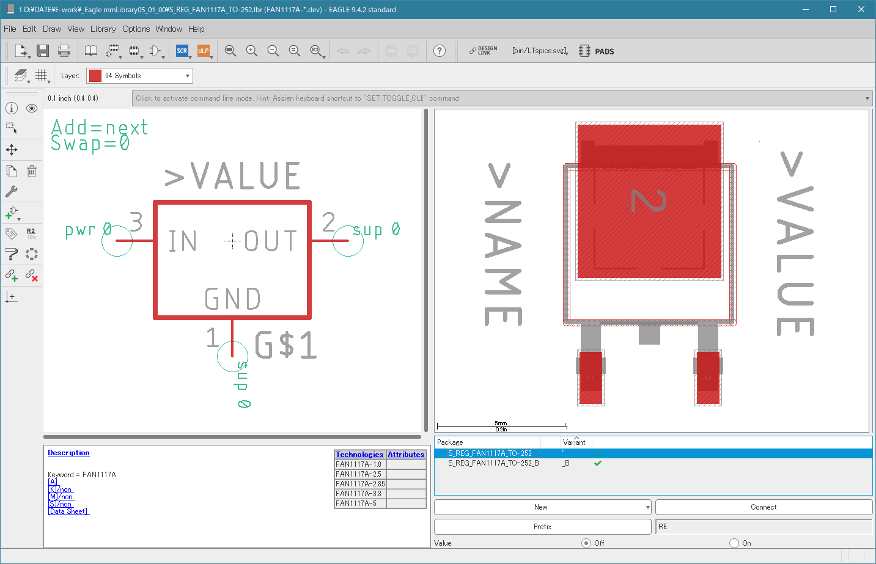The height and width of the screenshot is (564, 876).
Task: Toggle the eye Show tool
Action: click(x=32, y=108)
